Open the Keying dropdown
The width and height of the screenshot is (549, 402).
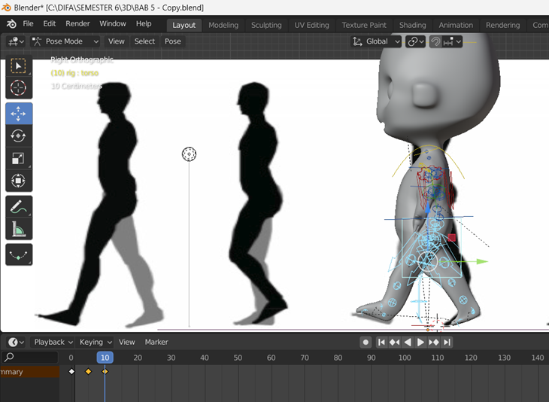coord(95,342)
